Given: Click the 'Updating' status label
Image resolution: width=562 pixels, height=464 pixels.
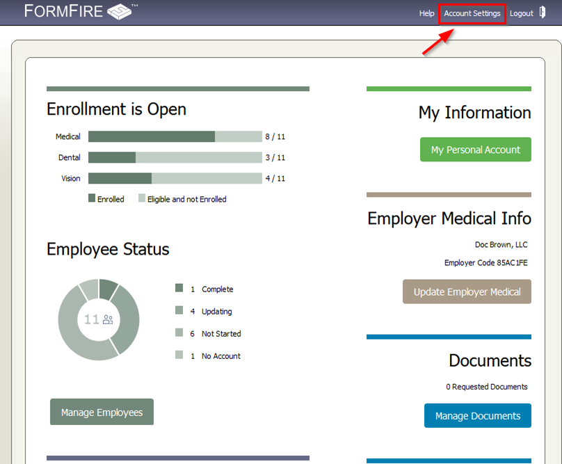Looking at the screenshot, I should pos(216,312).
